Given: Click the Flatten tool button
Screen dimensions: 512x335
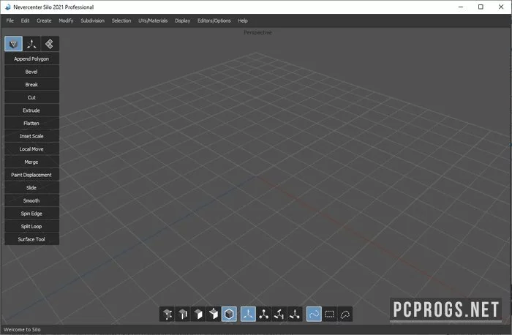Looking at the screenshot, I should (x=31, y=123).
